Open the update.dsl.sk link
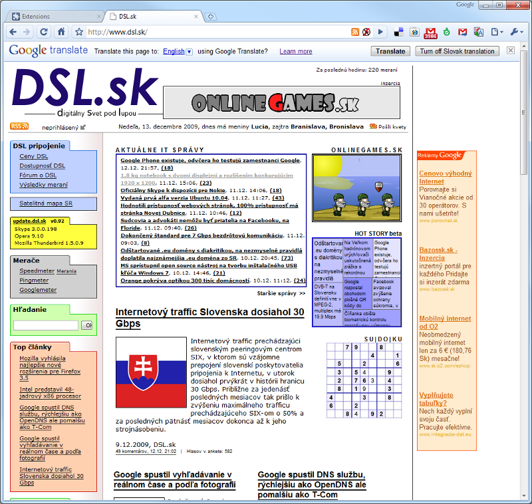The image size is (532, 504). (29, 221)
